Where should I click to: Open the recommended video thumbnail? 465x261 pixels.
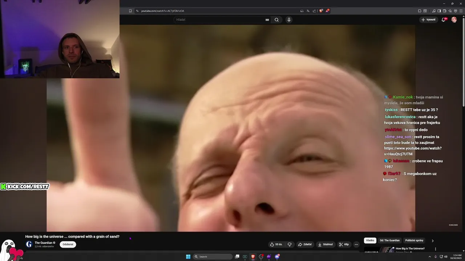pyautogui.click(x=379, y=249)
